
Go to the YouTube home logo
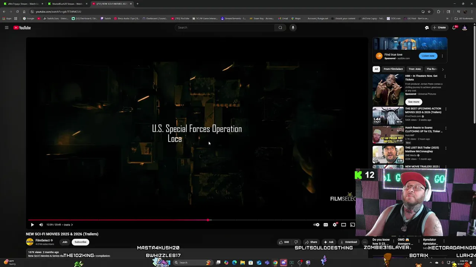point(22,28)
